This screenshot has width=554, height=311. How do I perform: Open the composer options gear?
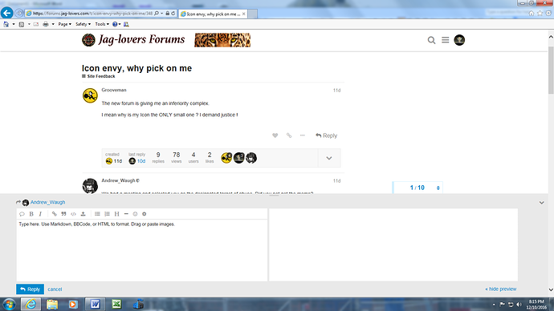[x=145, y=214]
